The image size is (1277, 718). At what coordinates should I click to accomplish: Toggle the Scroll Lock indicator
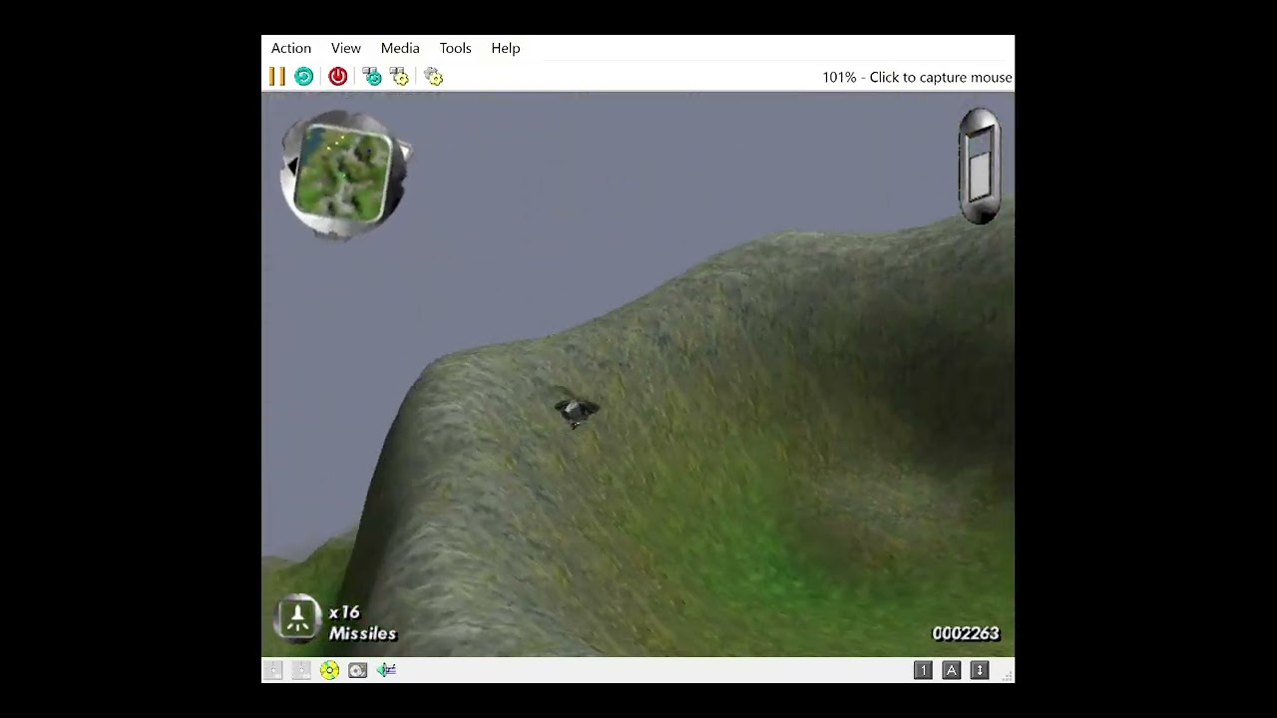pyautogui.click(x=980, y=670)
